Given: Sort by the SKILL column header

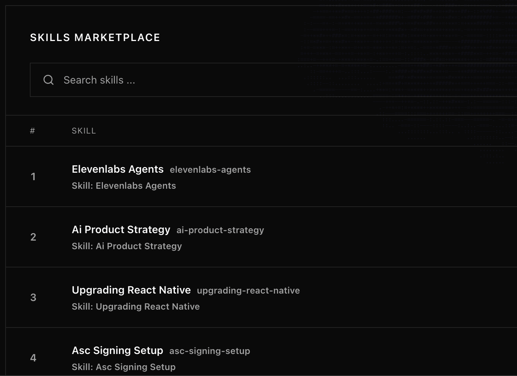Looking at the screenshot, I should [x=84, y=131].
